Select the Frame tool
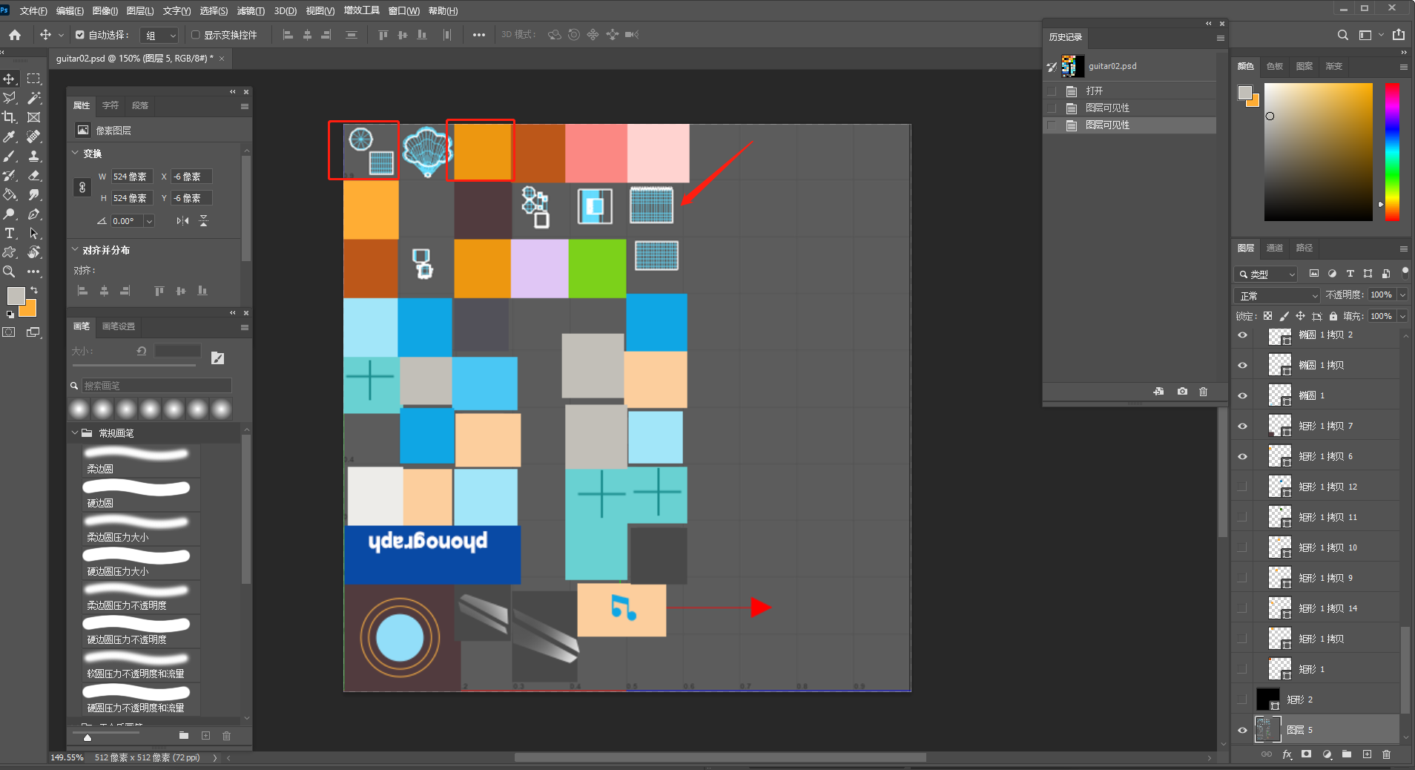 point(33,117)
